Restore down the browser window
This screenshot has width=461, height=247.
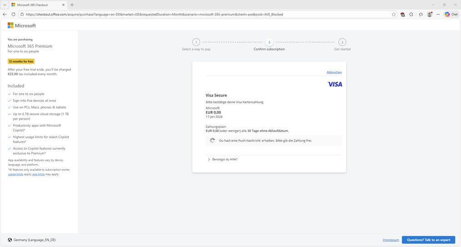click(444, 5)
